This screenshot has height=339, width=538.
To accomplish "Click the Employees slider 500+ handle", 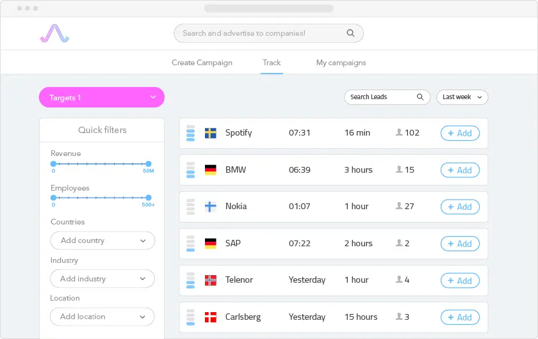I will pos(148,198).
